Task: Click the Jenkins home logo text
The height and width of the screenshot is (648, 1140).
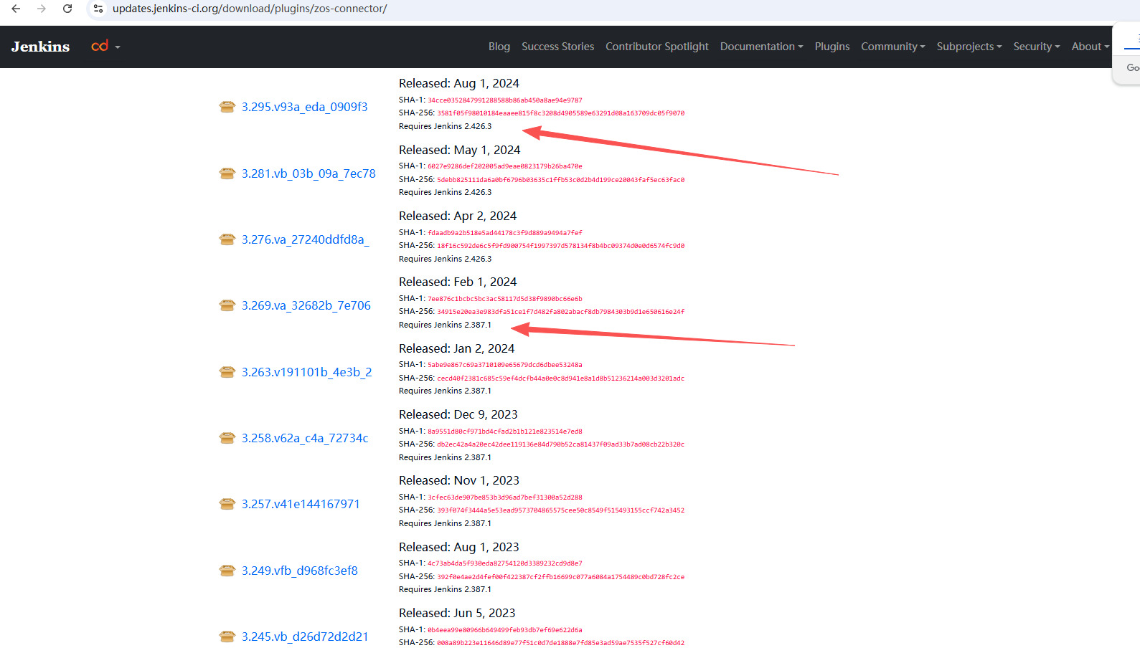Action: click(x=41, y=47)
